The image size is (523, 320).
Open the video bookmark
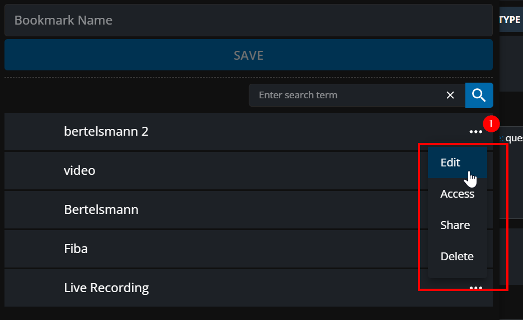pyautogui.click(x=79, y=170)
